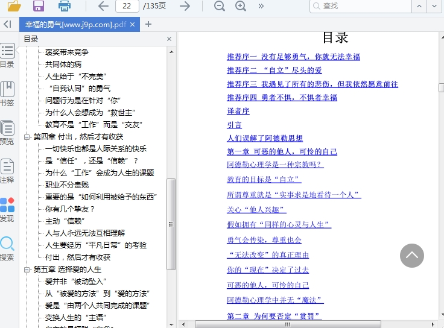The height and width of the screenshot is (328, 444).
Task: Open link 第二章 为何要否定“赏罚”
Action: coord(274,316)
